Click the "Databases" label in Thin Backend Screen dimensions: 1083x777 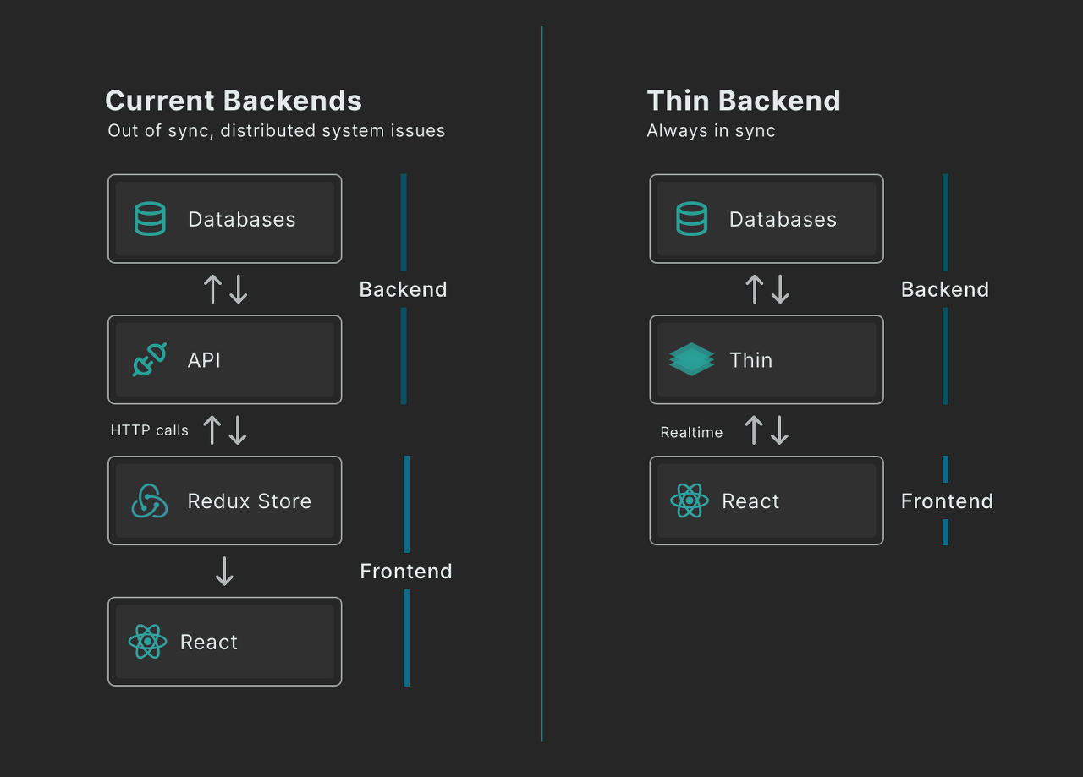point(783,219)
